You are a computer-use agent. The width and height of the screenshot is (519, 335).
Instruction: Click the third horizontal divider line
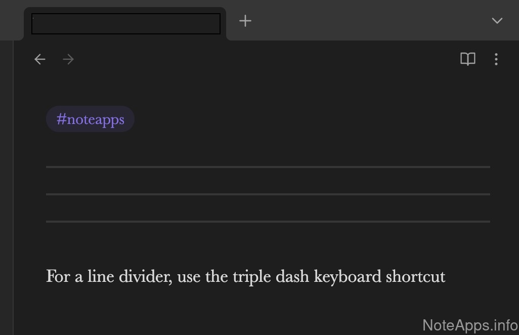click(x=268, y=221)
